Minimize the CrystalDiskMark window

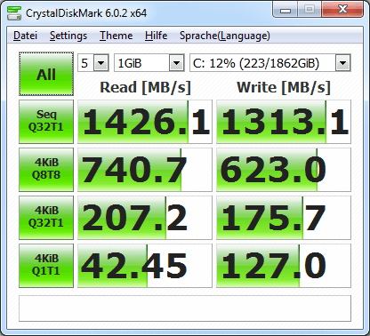point(286,10)
